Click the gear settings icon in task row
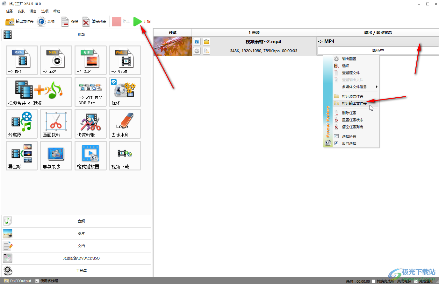This screenshot has height=284, width=439. point(197,51)
